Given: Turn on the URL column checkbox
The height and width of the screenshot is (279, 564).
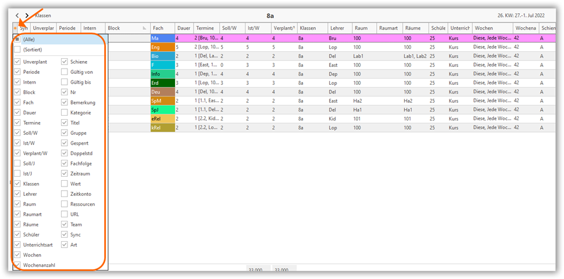Looking at the screenshot, I should [x=65, y=214].
